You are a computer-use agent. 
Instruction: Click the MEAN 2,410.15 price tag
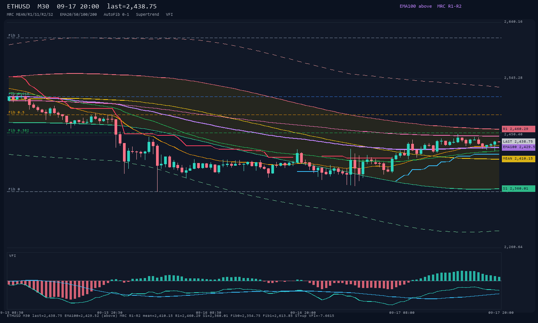point(518,159)
